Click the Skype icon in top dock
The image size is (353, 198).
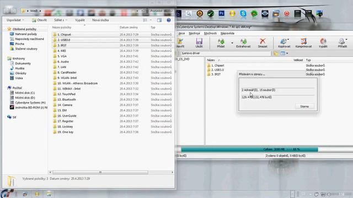pyautogui.click(x=243, y=14)
